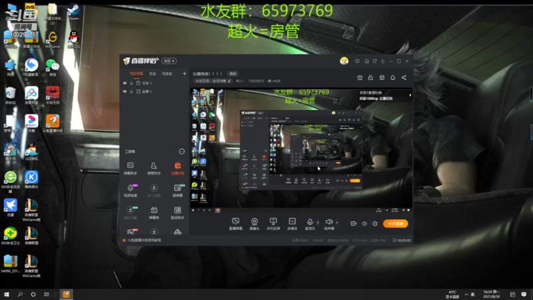This screenshot has height=300, width=533.
Task: Collapse the 工具箱 toolbox with the circle button
Action: pos(181,151)
